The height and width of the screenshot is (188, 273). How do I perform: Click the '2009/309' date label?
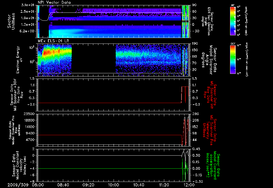[18, 185]
